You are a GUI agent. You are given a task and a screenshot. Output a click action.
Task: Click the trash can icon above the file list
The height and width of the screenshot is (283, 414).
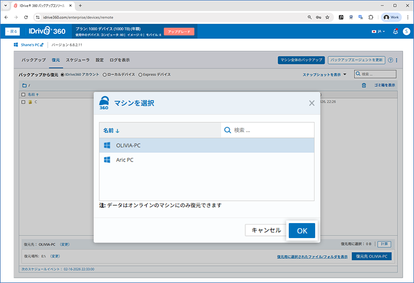pos(364,85)
